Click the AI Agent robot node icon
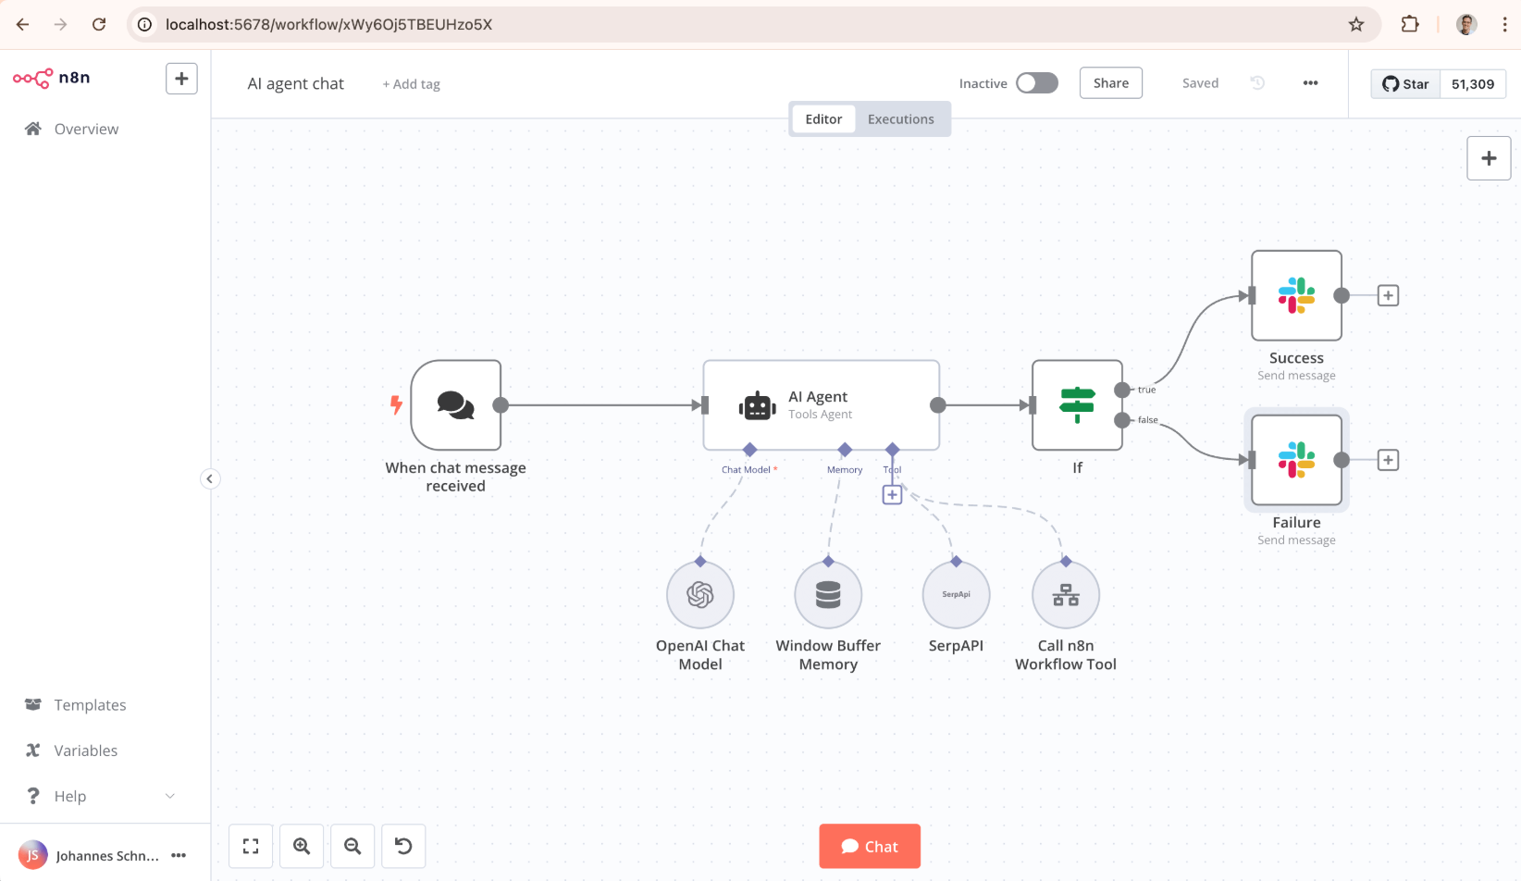Image resolution: width=1521 pixels, height=881 pixels. pos(757,405)
